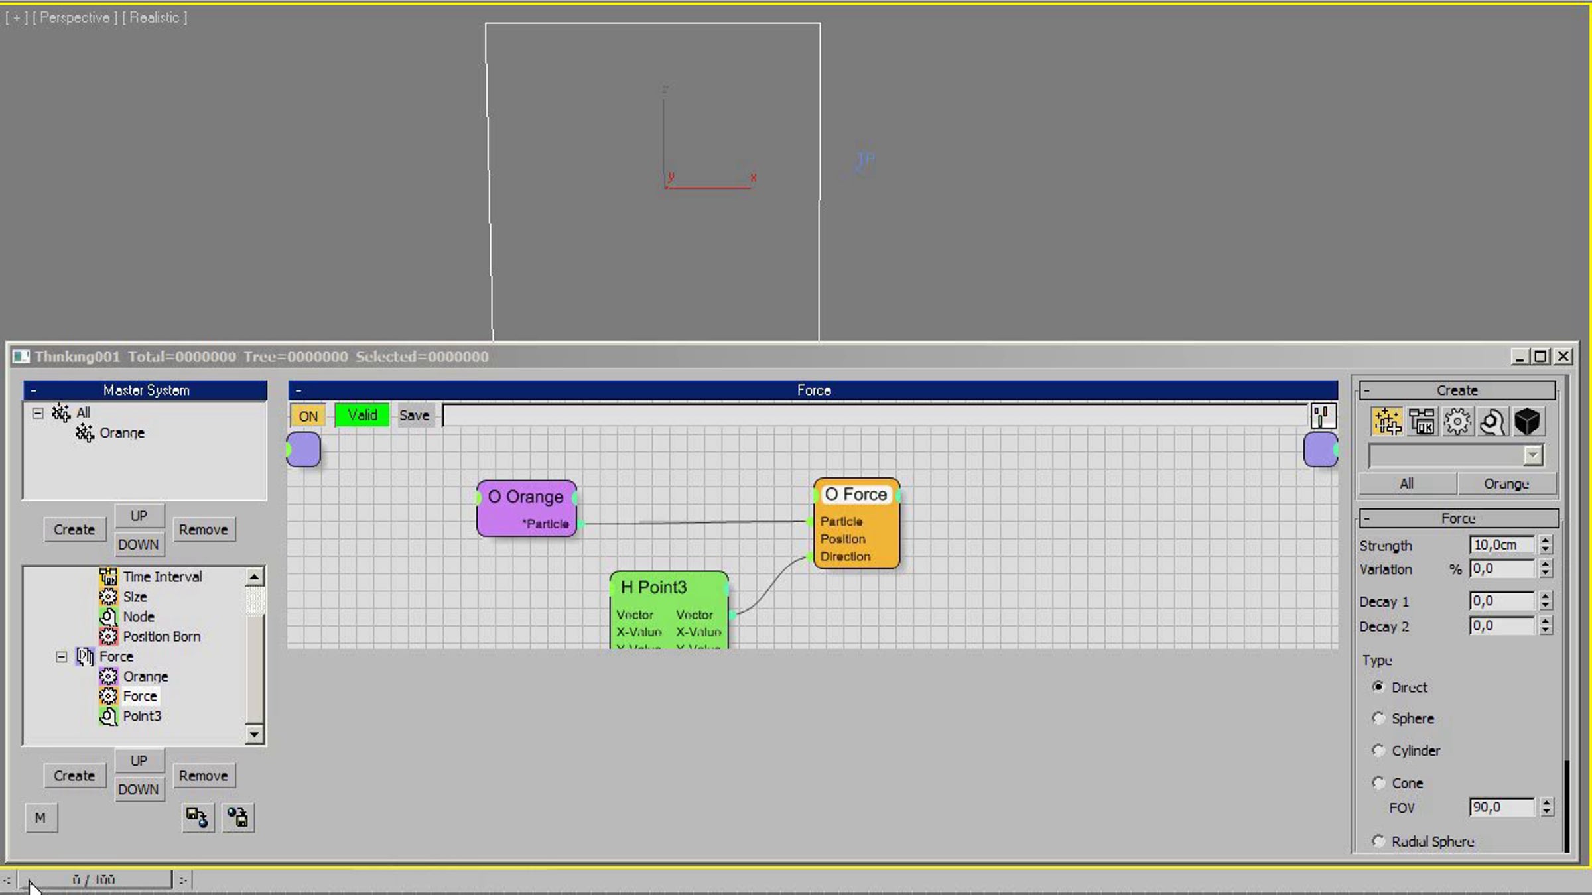Click DOWN under the DynamicSet list

[x=139, y=789]
